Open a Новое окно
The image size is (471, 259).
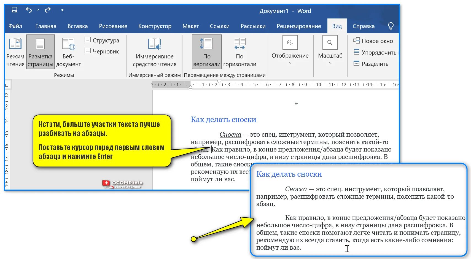coord(373,41)
